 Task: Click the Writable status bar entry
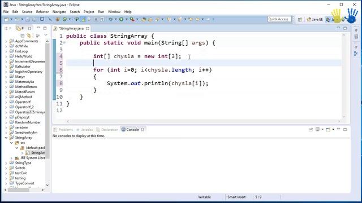click(x=205, y=197)
